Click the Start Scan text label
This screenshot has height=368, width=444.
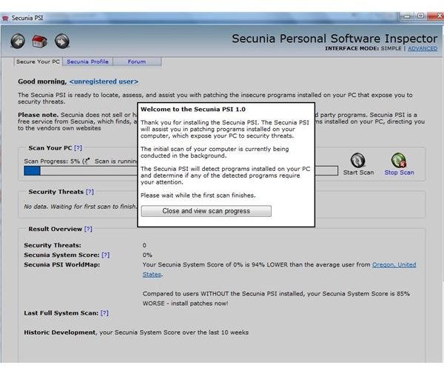click(x=358, y=173)
